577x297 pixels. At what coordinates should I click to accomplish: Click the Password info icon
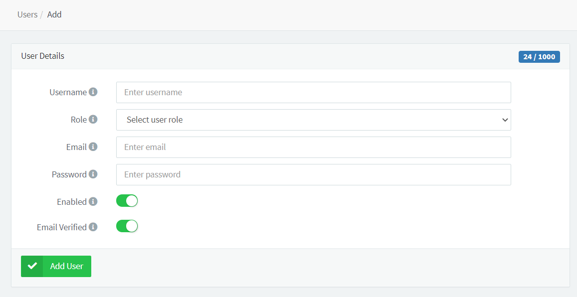pyautogui.click(x=93, y=174)
